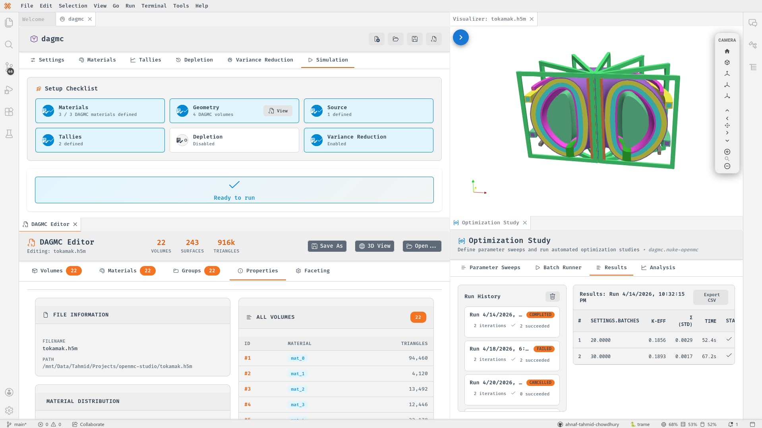This screenshot has width=762, height=428.
Task: Click the main* branch in status bar
Action: click(x=17, y=424)
